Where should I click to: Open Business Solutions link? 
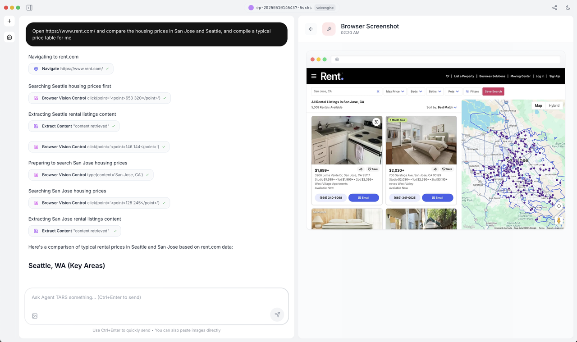[x=492, y=76]
